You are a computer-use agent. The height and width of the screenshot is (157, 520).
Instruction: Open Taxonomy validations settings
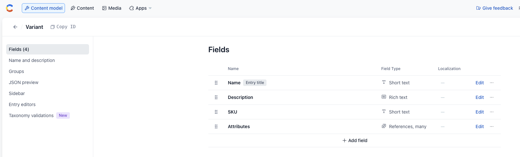pos(31,115)
